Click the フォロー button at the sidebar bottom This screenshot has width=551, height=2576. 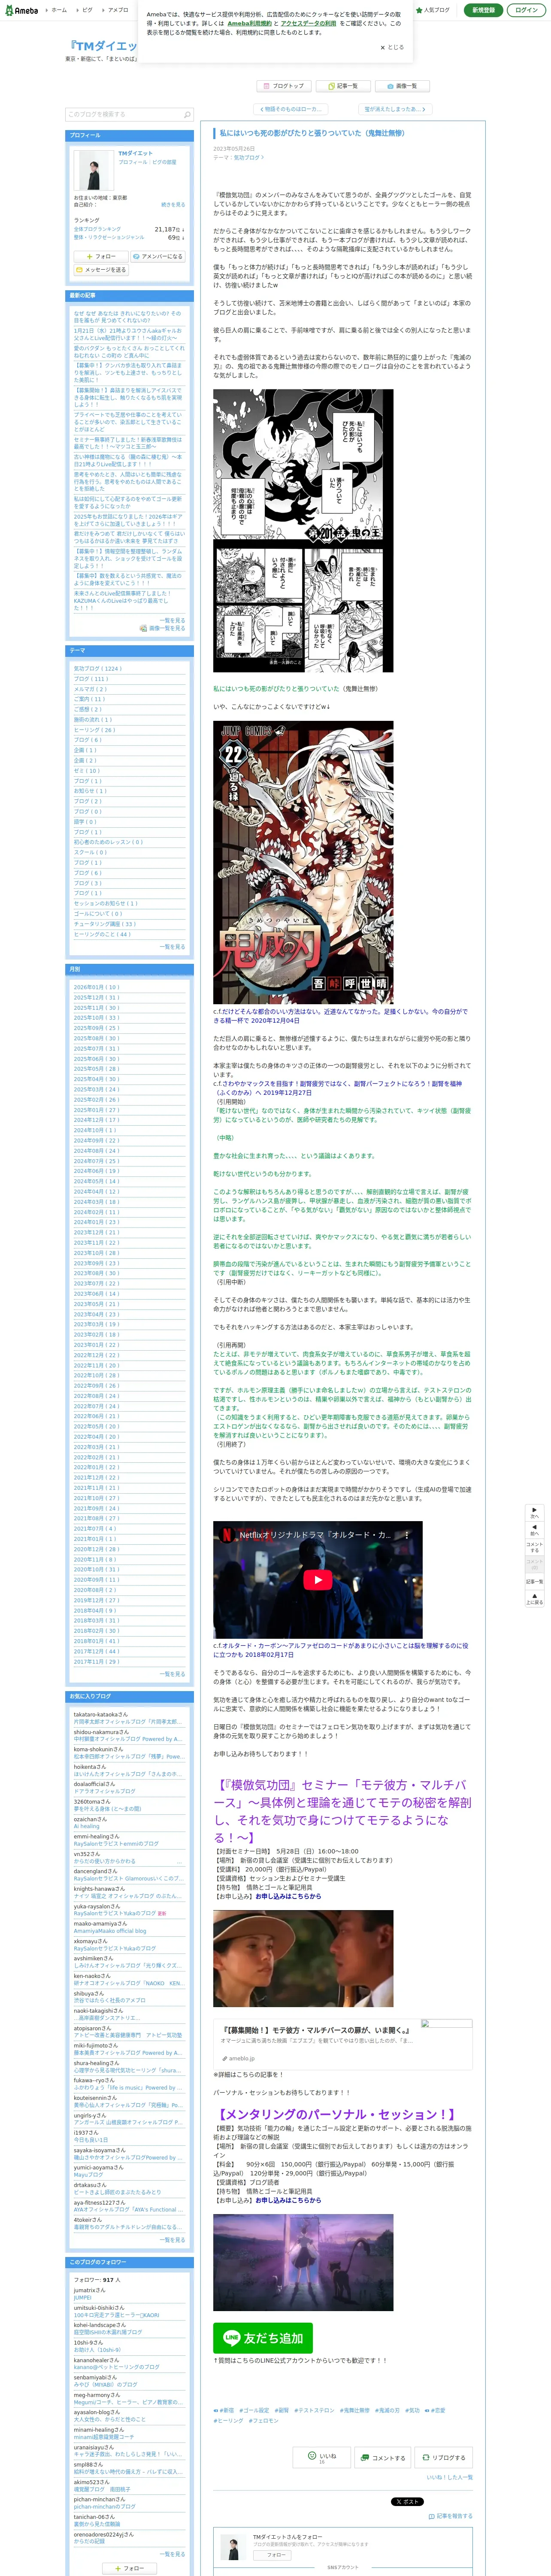[130, 2567]
